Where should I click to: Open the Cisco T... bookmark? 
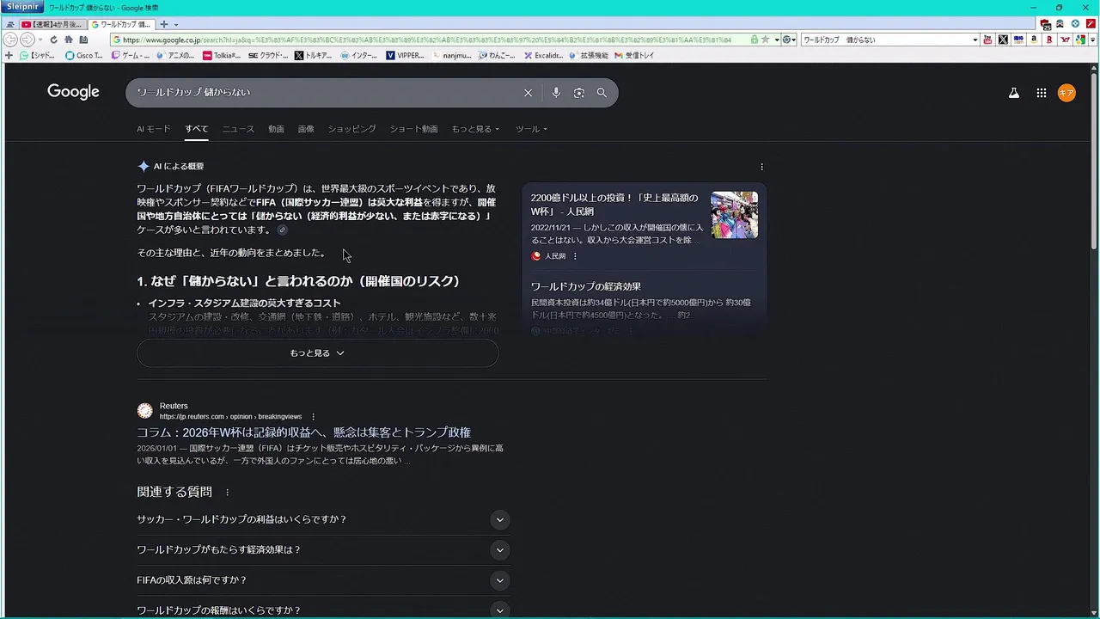click(x=84, y=55)
